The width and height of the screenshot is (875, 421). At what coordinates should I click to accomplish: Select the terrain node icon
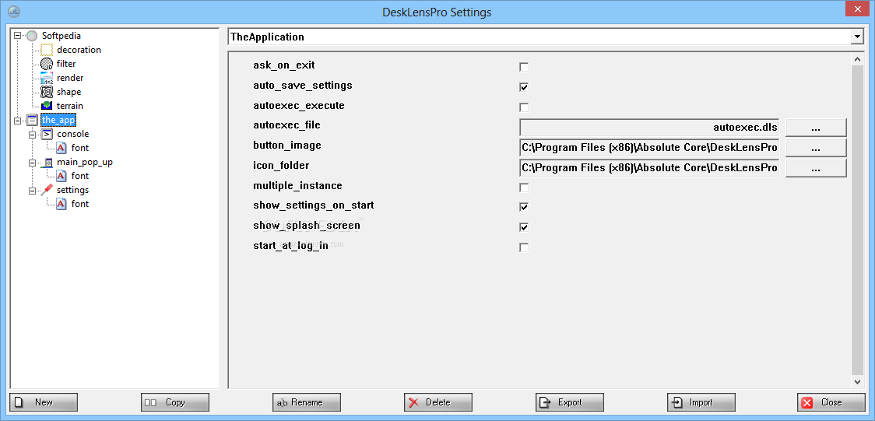(47, 106)
